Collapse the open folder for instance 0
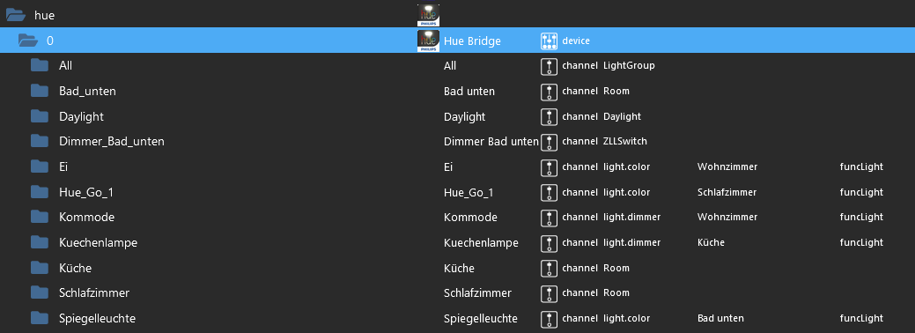Image resolution: width=915 pixels, height=333 pixels. (28, 41)
